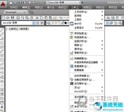Open the 绘图(D) menu
124x112 pixels.
click(88, 7)
